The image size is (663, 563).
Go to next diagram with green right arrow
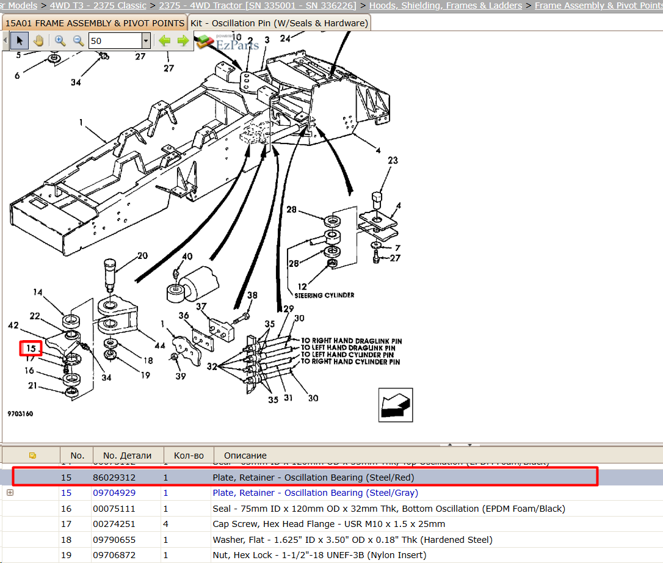point(183,41)
